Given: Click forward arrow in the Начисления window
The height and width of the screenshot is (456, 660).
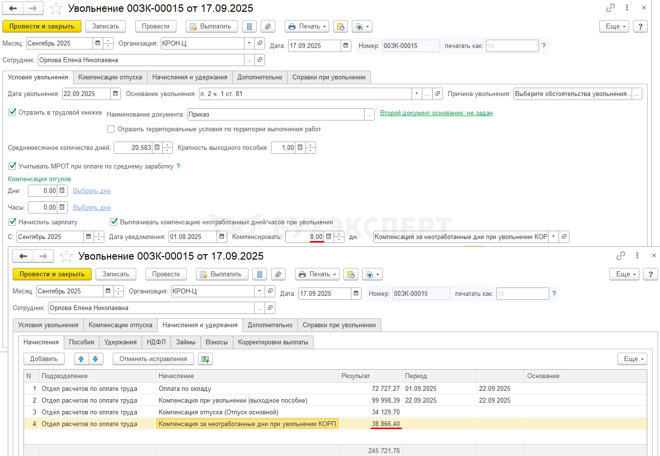Looking at the screenshot, I should tap(43, 256).
